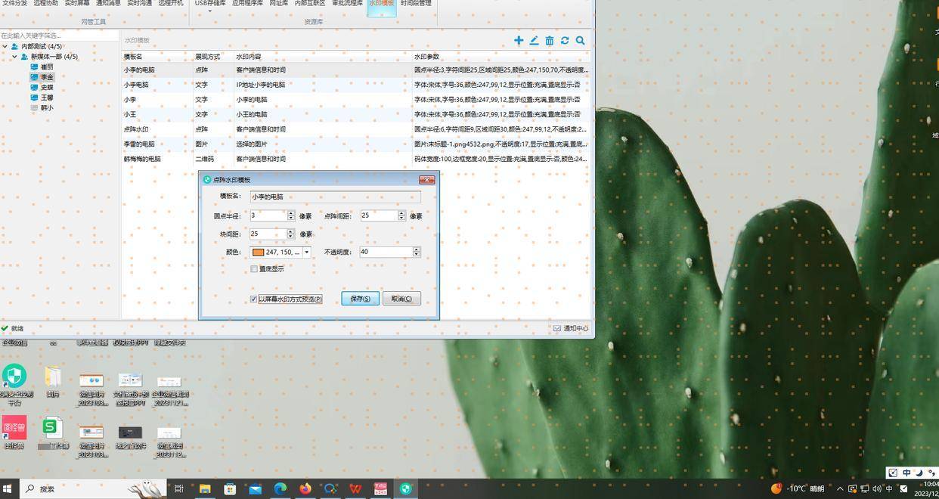Launch Firefox from the taskbar
939x499 pixels.
[x=305, y=489]
